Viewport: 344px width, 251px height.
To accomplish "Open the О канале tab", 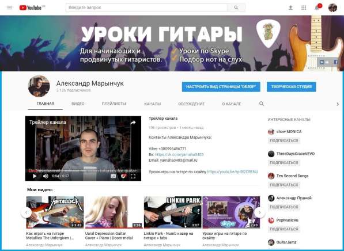I will [232, 104].
